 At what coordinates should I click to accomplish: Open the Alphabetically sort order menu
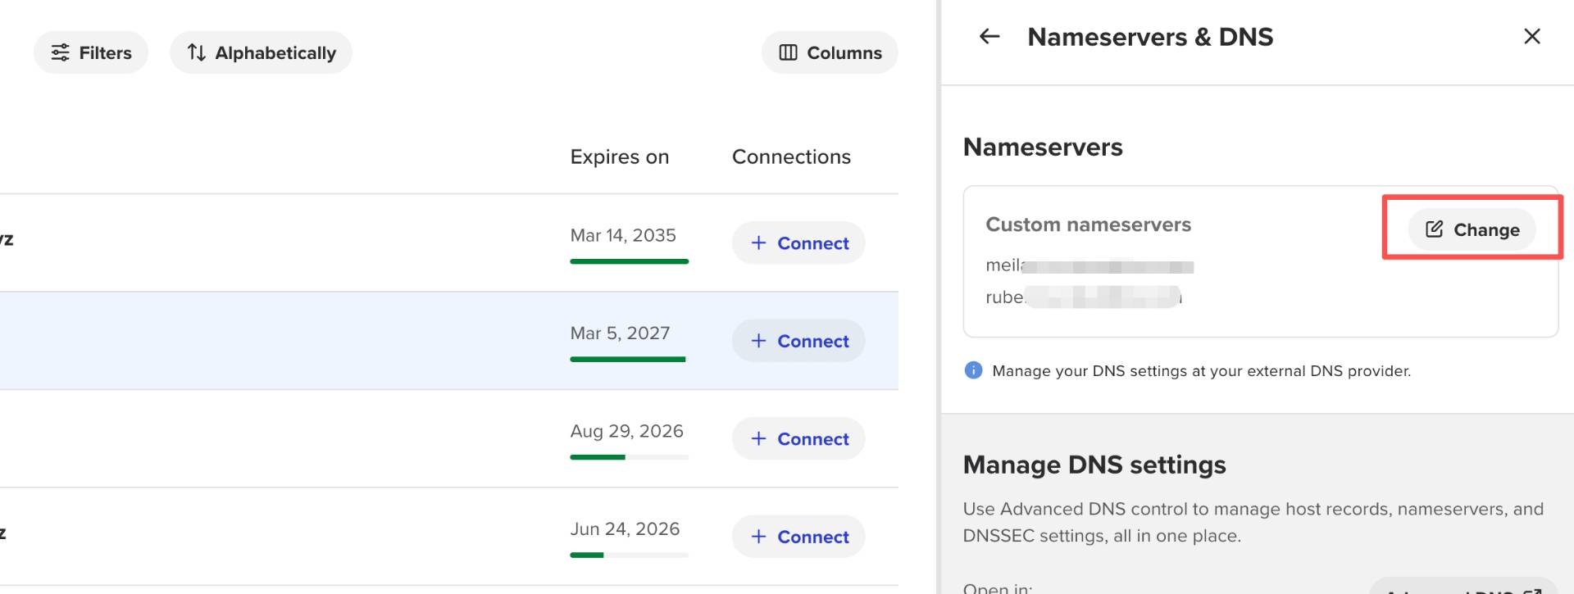coord(261,52)
